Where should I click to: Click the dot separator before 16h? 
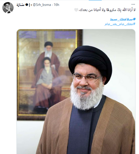coord(52,5)
